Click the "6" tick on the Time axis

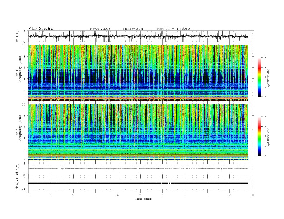pos(162,195)
